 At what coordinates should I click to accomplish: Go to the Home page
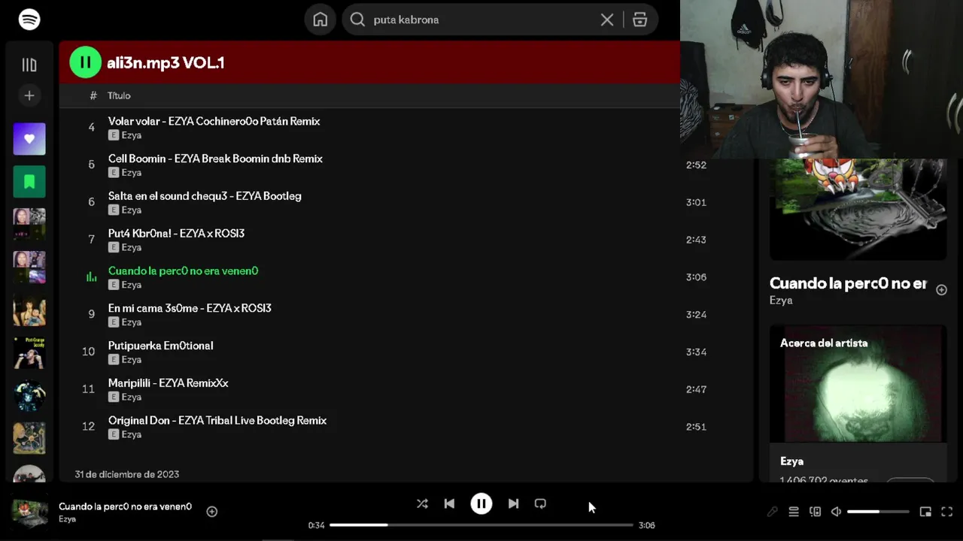tap(320, 20)
